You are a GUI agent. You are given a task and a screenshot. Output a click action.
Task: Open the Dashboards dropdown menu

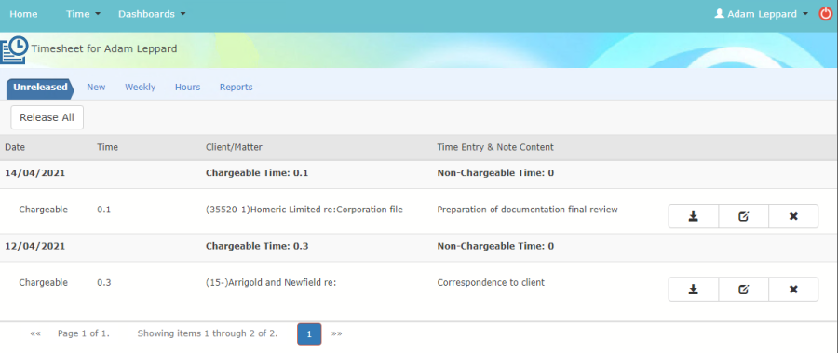click(152, 15)
